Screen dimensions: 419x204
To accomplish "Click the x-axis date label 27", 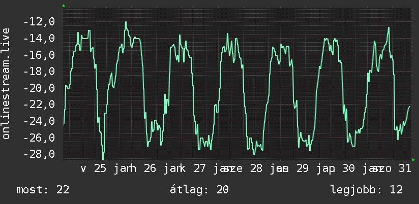I will 200,169.
